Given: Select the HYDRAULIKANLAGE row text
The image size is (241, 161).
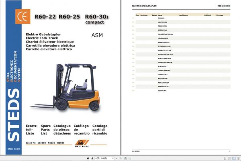Looking at the screenshot, I should point(165,54).
